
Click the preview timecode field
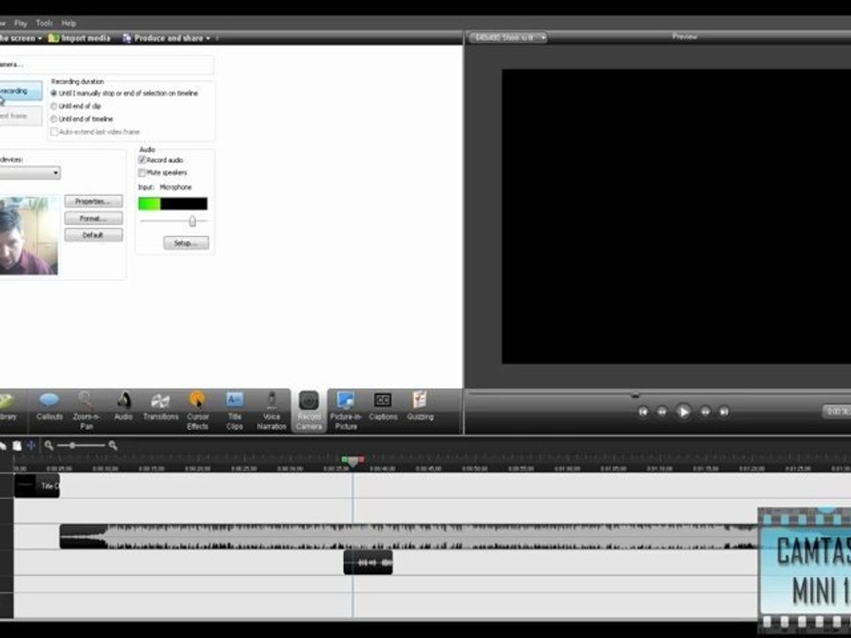click(x=837, y=412)
